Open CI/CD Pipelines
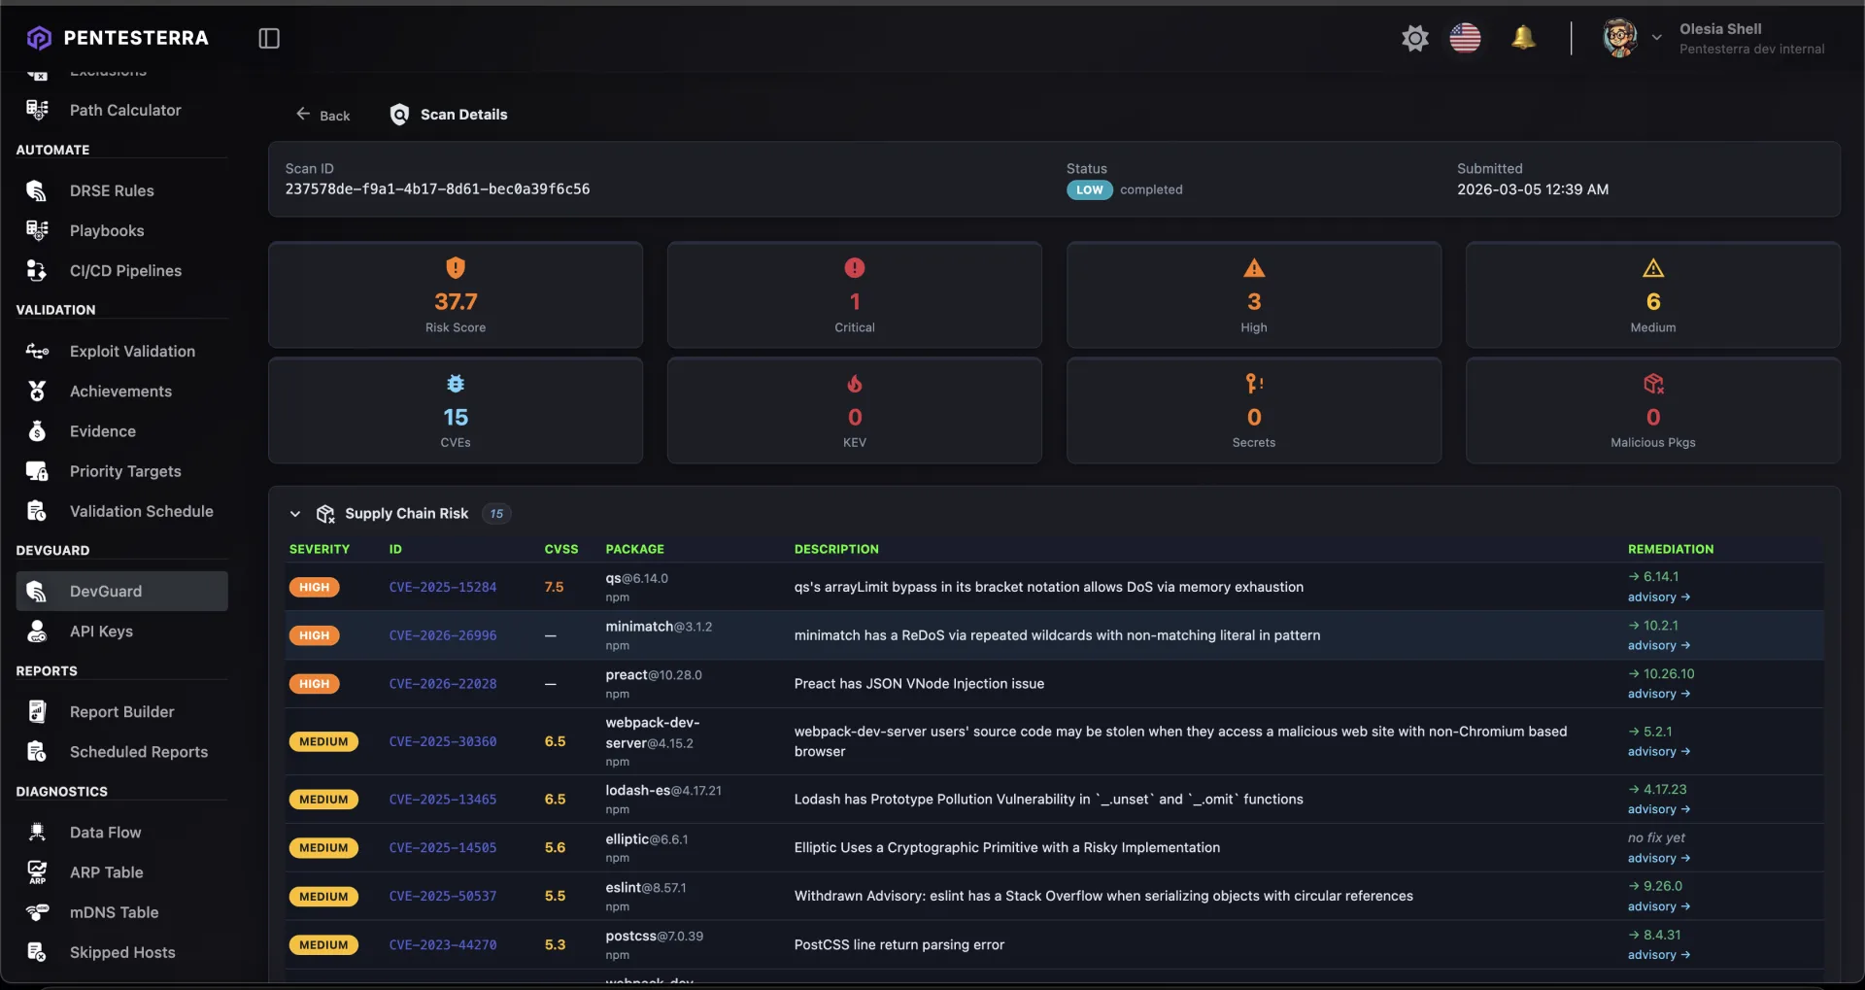 [125, 270]
